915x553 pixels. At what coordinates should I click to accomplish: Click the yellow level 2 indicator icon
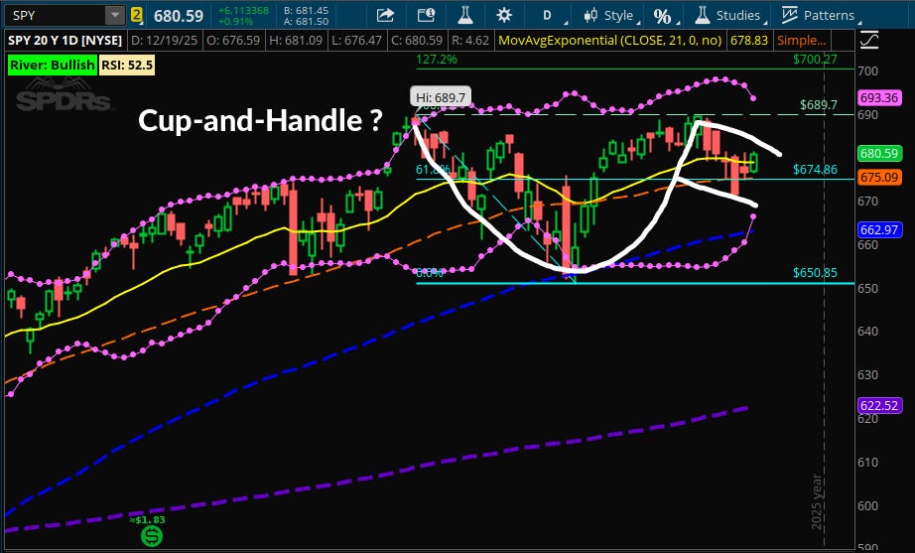click(x=137, y=15)
